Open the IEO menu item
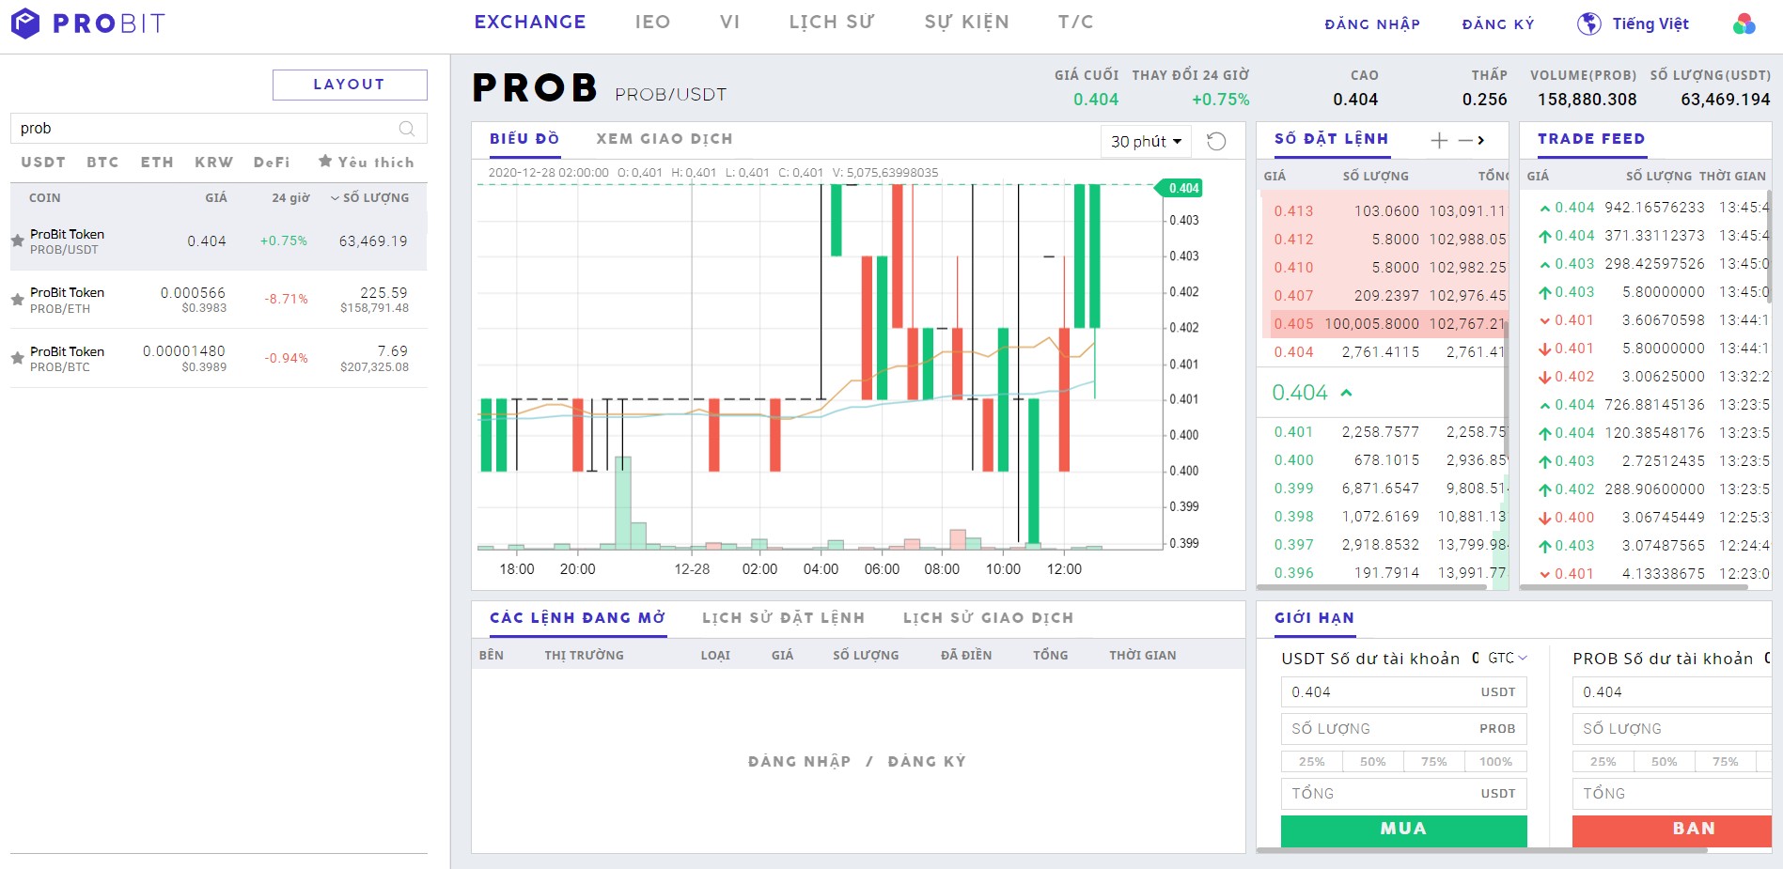 pos(653,22)
